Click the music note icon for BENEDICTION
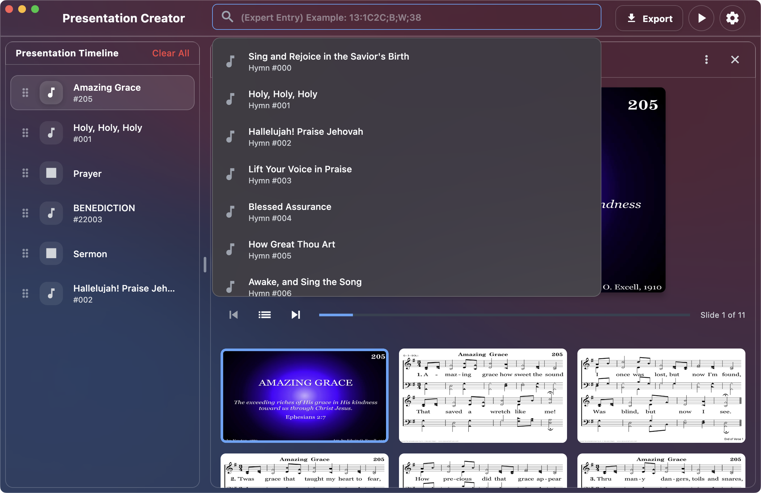This screenshot has width=761, height=493. coord(51,213)
